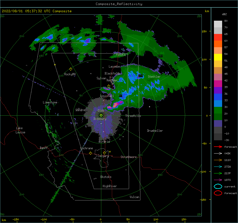Click the Ponoka town label
The width and height of the screenshot is (238, 223).
(121, 55)
